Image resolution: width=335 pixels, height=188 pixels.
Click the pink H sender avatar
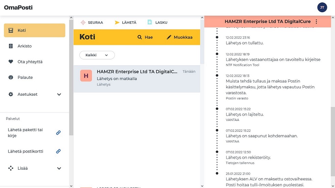point(86,76)
